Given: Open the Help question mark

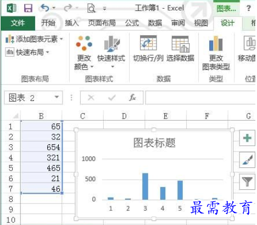Looking at the screenshot, I should 248,8.
